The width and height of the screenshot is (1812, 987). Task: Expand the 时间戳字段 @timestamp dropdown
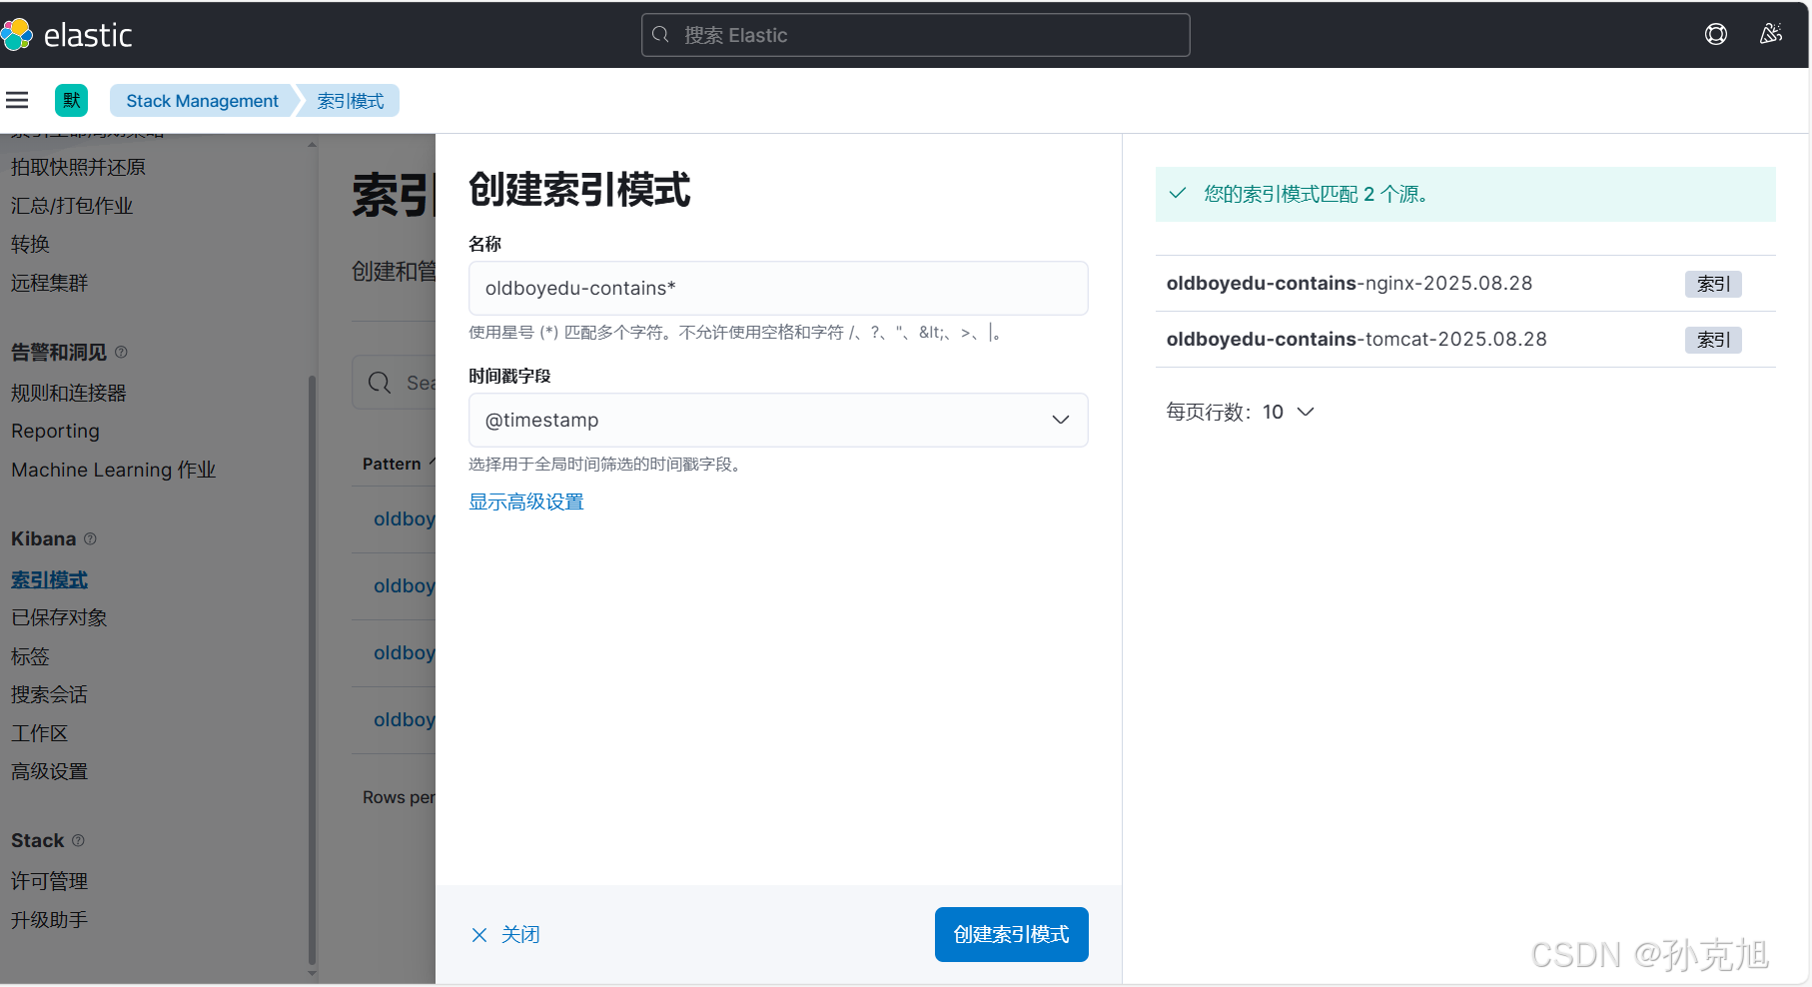pyautogui.click(x=778, y=421)
